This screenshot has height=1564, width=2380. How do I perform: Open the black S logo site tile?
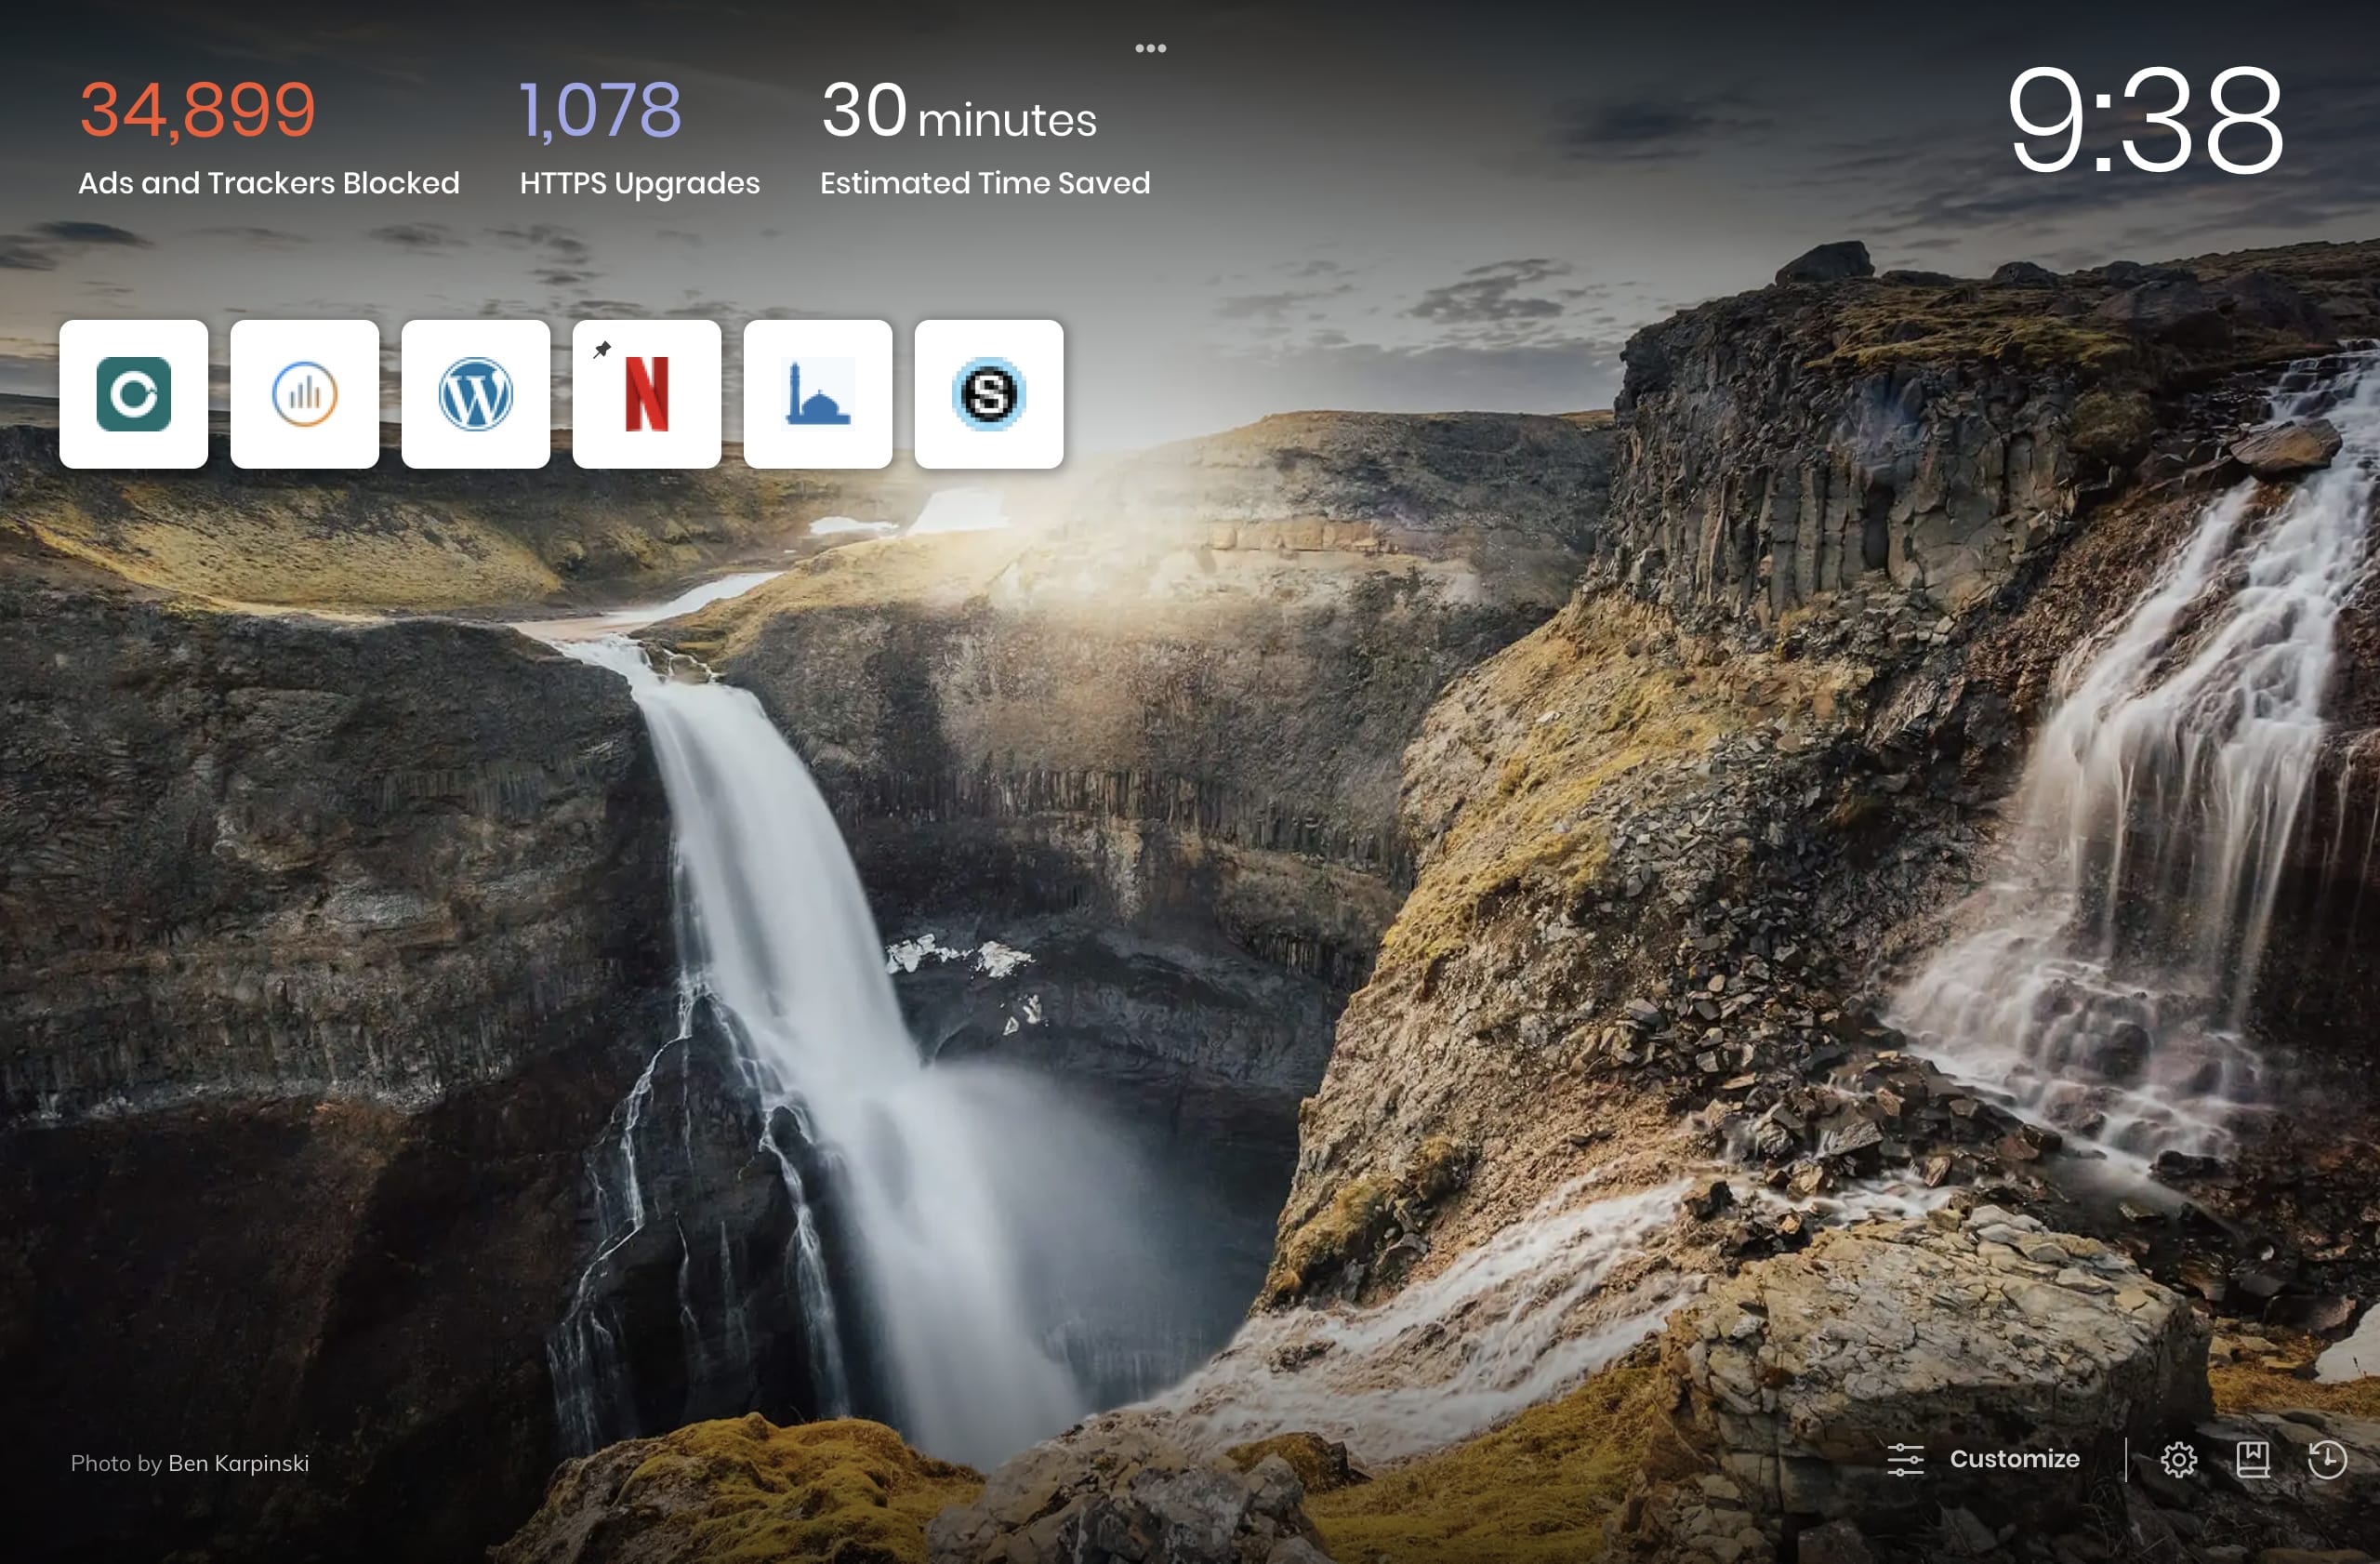click(989, 394)
